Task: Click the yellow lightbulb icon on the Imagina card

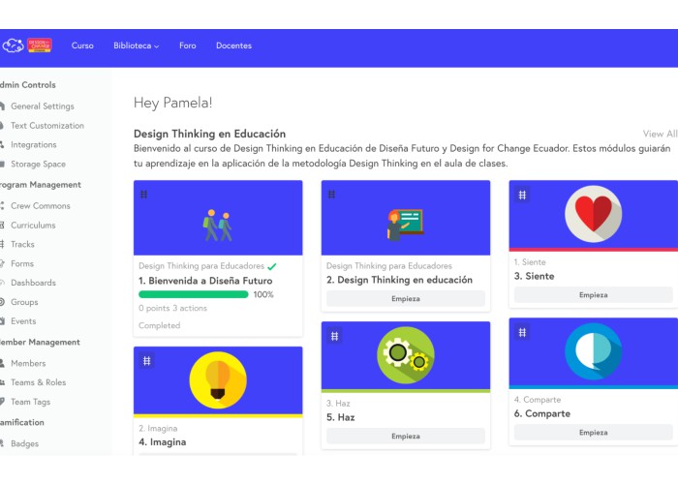Action: pyautogui.click(x=218, y=380)
